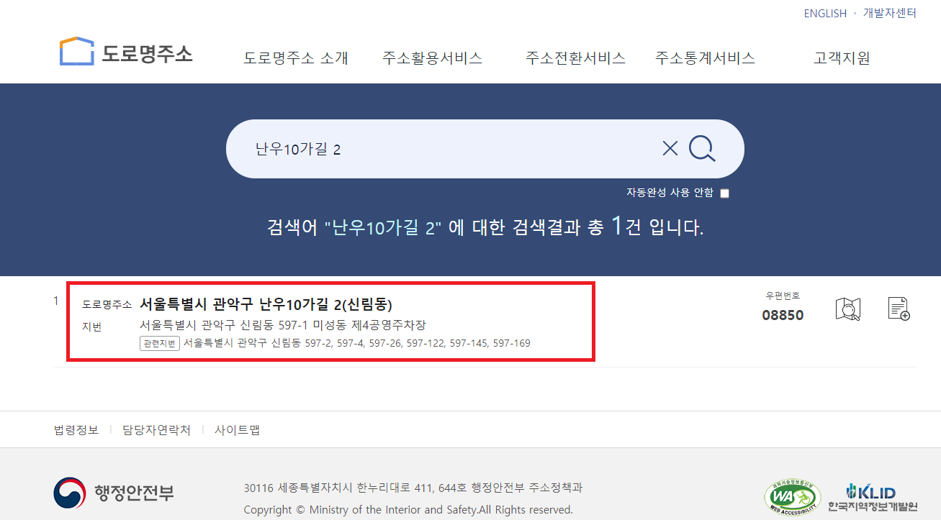Click the WA web accessibility badge
This screenshot has height=520, width=941.
(792, 496)
